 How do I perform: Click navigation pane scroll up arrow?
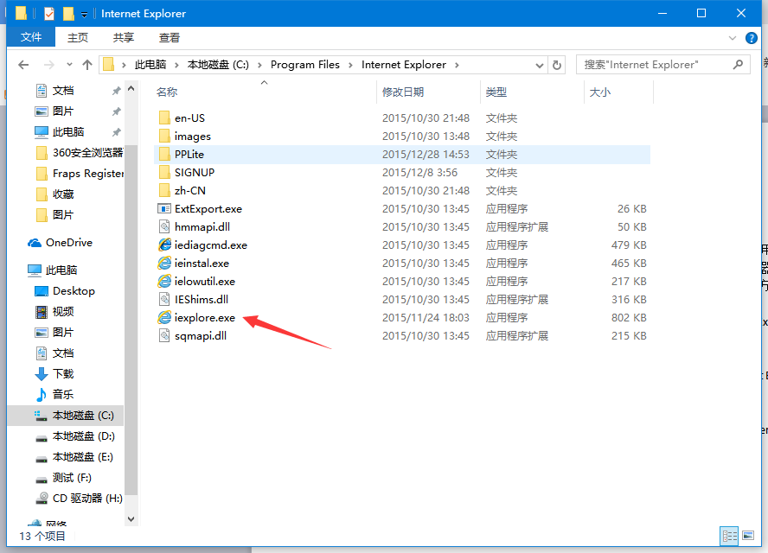[x=131, y=89]
